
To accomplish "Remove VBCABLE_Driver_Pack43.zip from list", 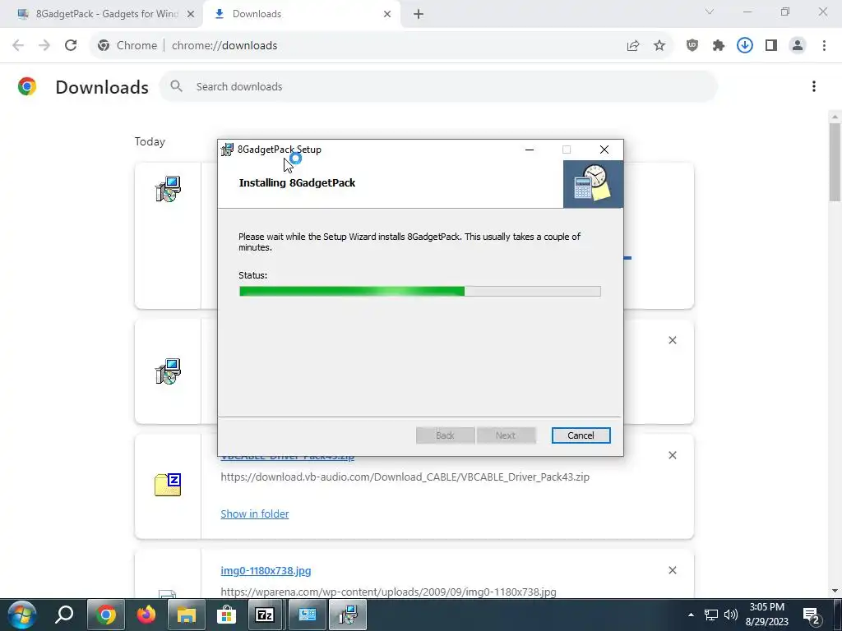I will coord(673,455).
